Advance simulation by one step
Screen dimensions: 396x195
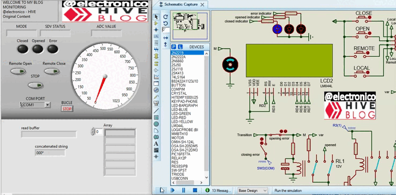click(173, 190)
